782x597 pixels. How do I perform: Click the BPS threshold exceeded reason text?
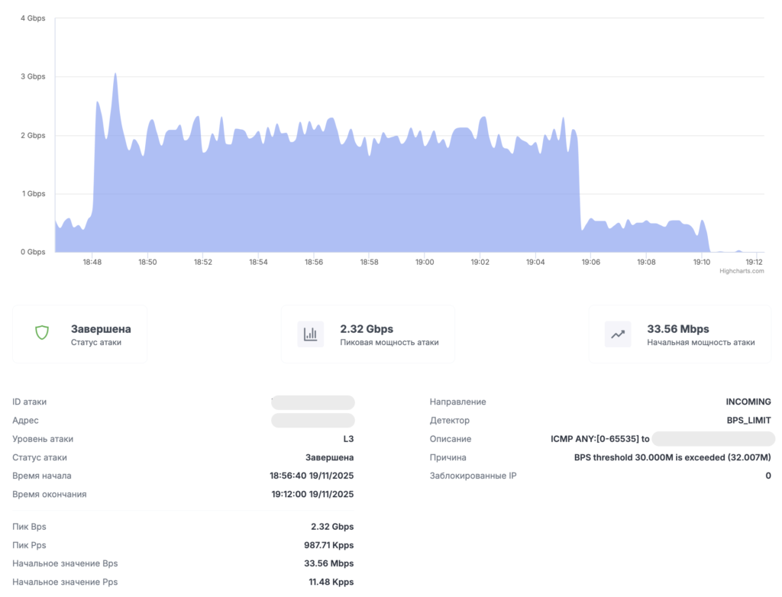672,457
